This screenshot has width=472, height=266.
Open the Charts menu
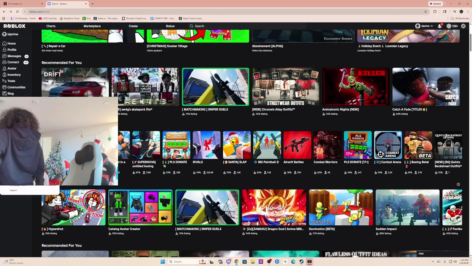[x=51, y=26]
